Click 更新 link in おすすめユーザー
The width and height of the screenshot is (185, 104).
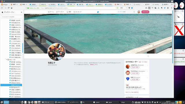point(140,62)
